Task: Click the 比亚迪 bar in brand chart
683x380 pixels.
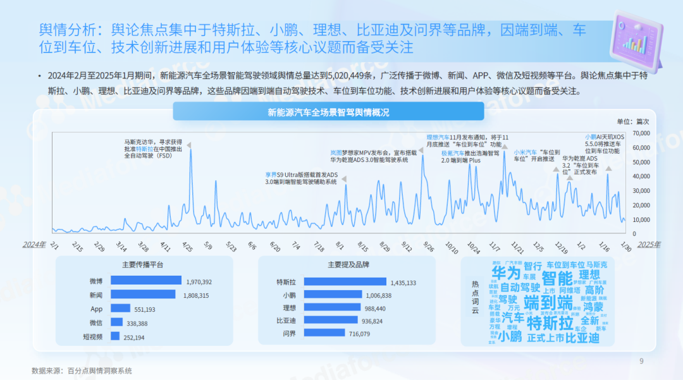Action: point(331,320)
